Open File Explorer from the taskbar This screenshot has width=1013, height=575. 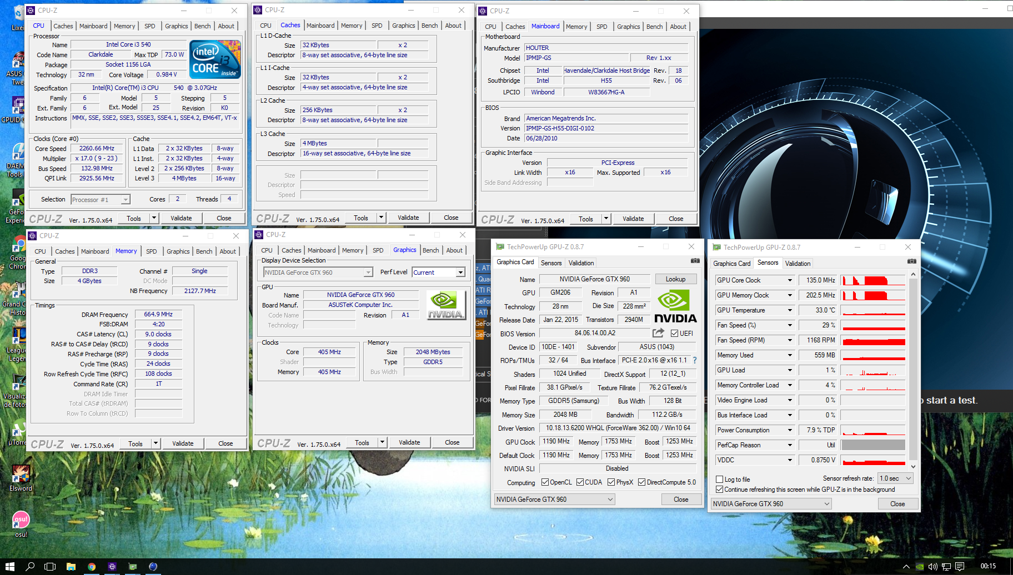[x=71, y=567]
